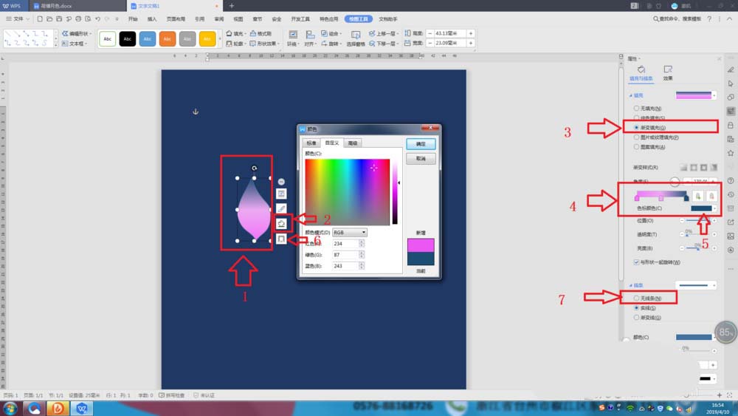Switch to 高级 tab in color dialog
Screen dimensions: 738x416
(x=353, y=143)
